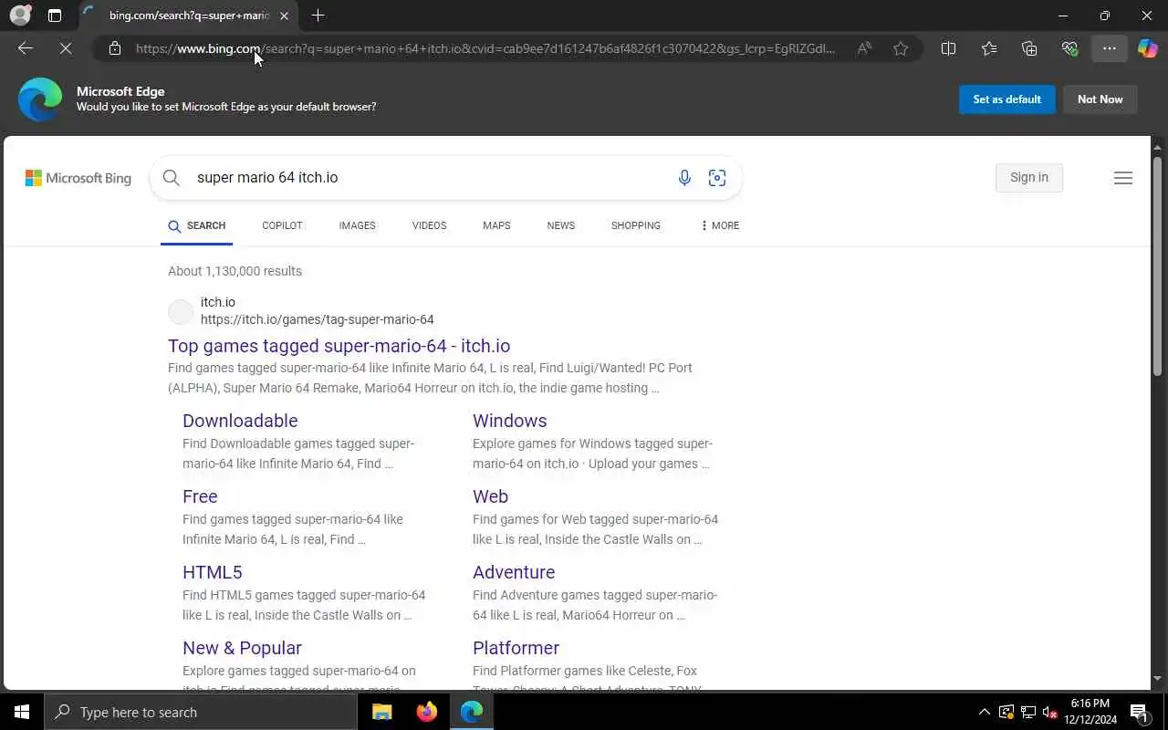Viewport: 1168px width, 730px height.
Task: Open notification center icon
Action: (x=1139, y=712)
